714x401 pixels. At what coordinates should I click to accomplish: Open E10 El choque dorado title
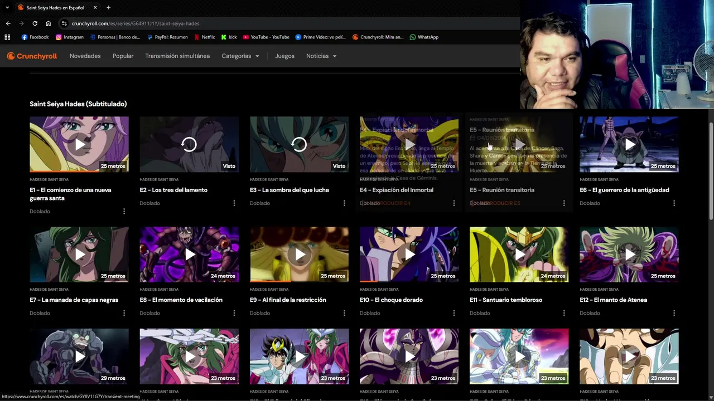tap(391, 300)
